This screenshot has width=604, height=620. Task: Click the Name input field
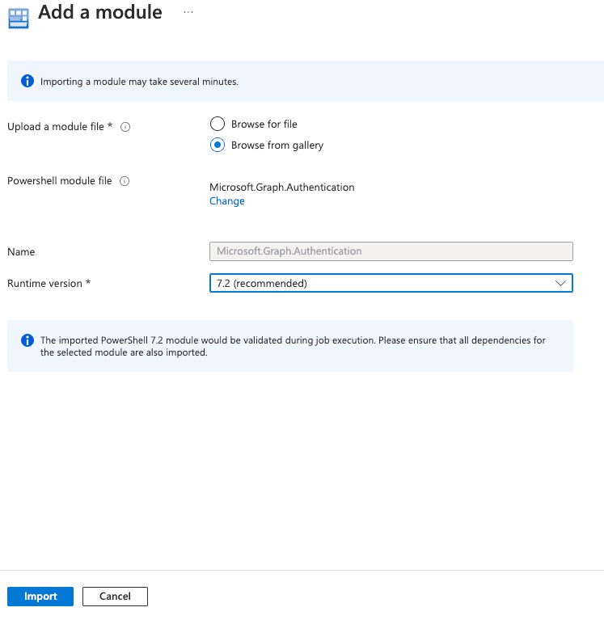point(391,251)
